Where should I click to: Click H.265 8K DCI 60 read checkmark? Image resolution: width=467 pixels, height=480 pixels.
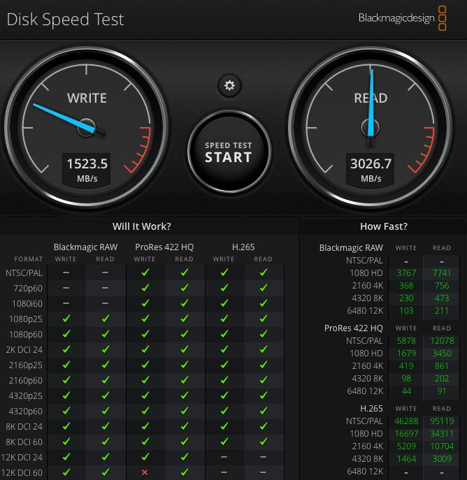[263, 442]
